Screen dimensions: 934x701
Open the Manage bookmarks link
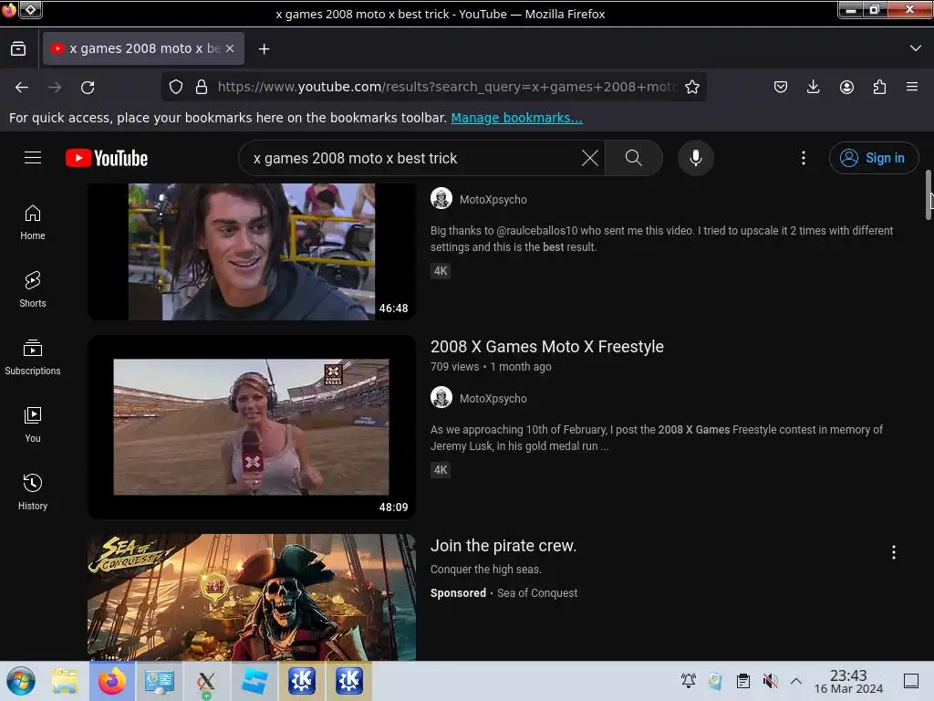tap(516, 118)
